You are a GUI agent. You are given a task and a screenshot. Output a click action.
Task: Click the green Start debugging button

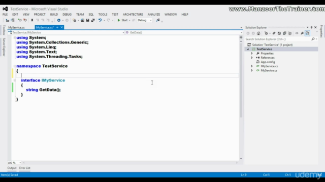tap(122, 20)
